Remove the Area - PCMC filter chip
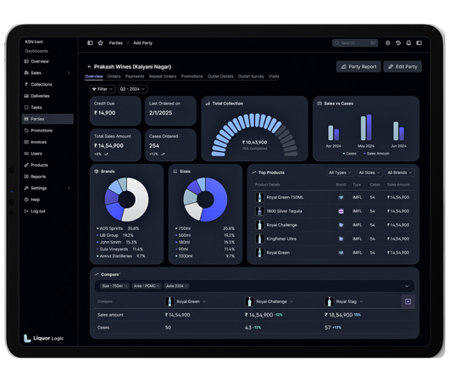This screenshot has height=382, width=449. click(x=158, y=286)
